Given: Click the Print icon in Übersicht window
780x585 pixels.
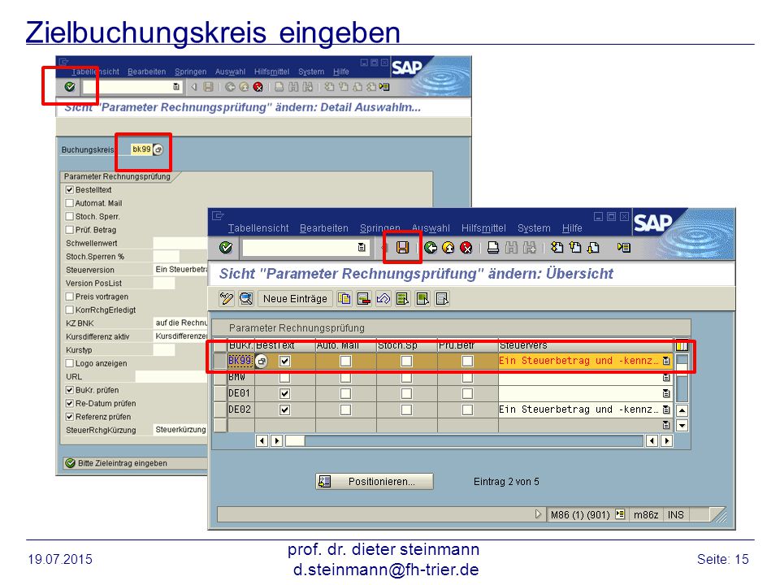Looking at the screenshot, I should click(493, 247).
